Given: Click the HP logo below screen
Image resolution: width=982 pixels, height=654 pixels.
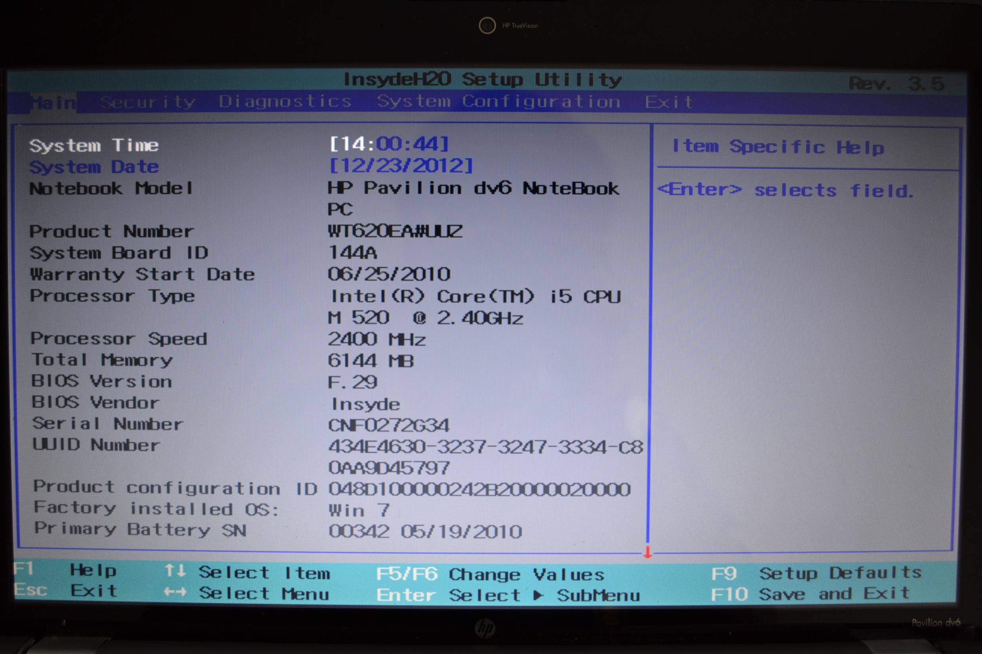Looking at the screenshot, I should point(485,629).
